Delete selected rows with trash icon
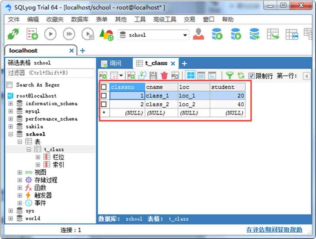Screen dimensions: 316x239 (x=164, y=76)
